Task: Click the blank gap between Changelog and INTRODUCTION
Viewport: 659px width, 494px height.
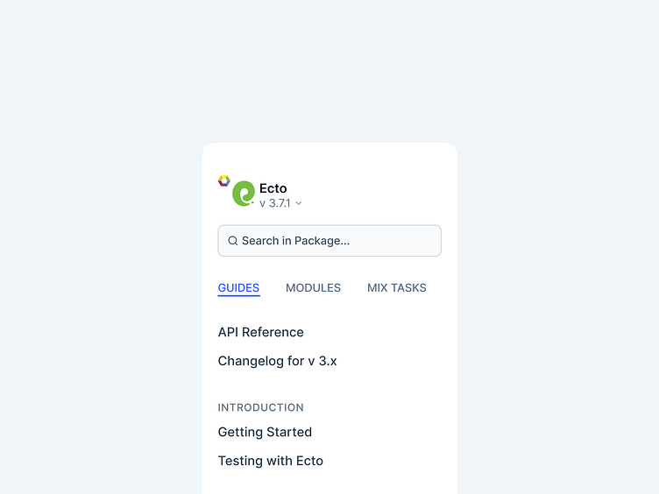Action: pyautogui.click(x=329, y=385)
